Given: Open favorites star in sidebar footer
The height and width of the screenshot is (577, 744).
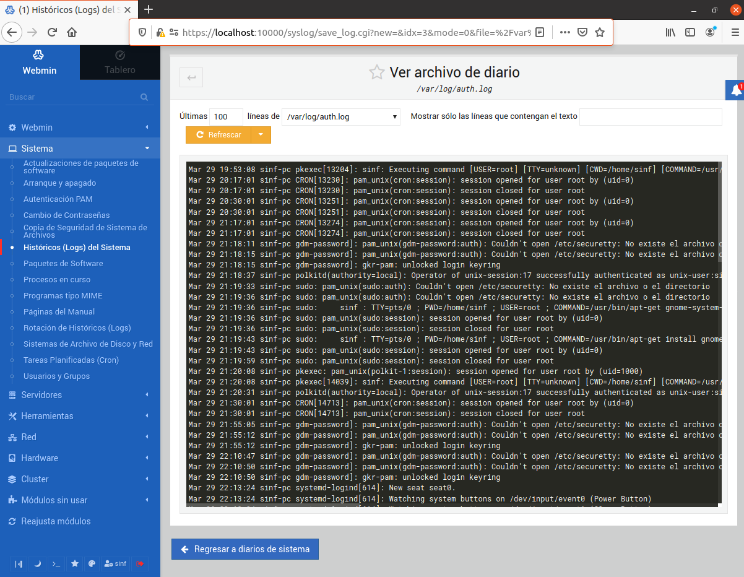Looking at the screenshot, I should point(75,563).
